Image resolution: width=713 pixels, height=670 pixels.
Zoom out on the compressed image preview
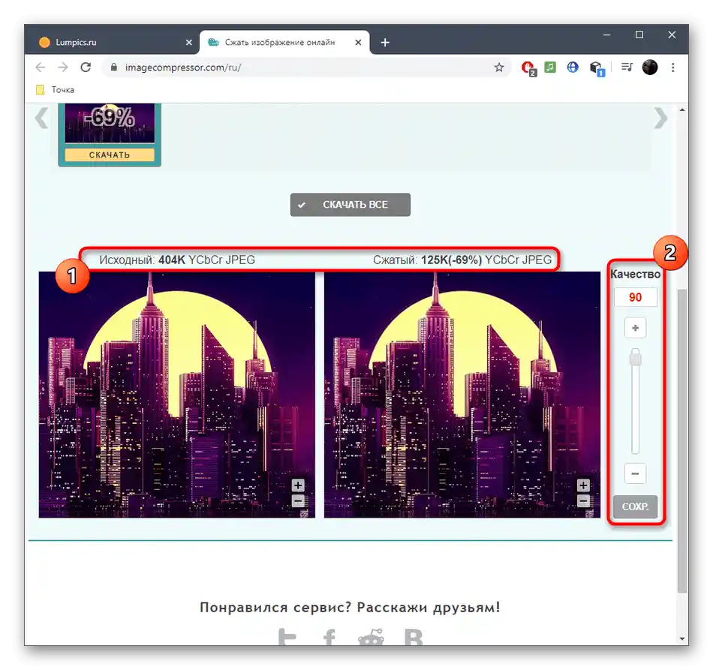coord(583,501)
